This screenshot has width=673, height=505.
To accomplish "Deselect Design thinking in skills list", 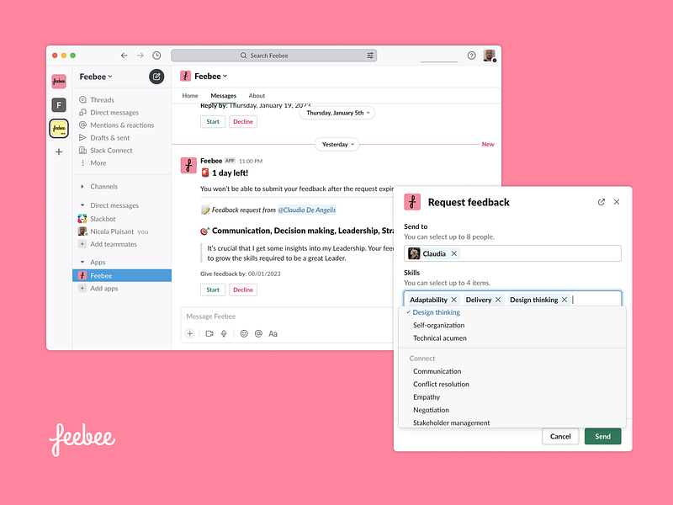I will point(436,312).
